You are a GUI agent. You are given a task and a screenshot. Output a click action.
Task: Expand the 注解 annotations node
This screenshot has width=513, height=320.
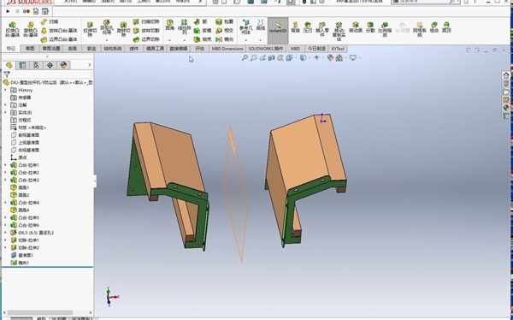[x=5, y=104]
